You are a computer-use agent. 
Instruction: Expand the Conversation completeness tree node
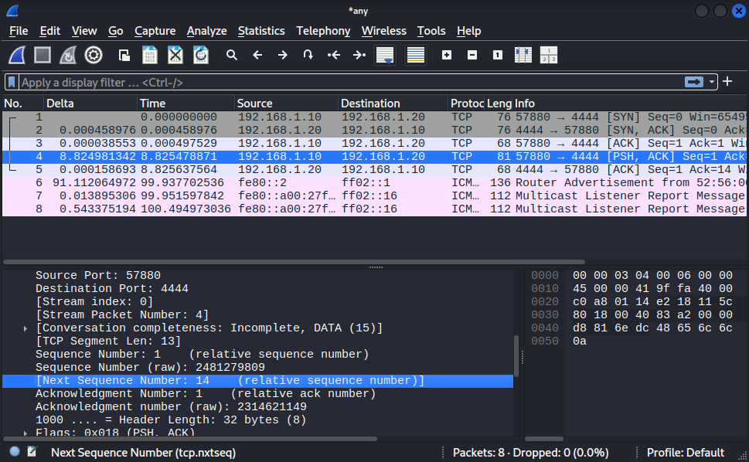(x=26, y=328)
